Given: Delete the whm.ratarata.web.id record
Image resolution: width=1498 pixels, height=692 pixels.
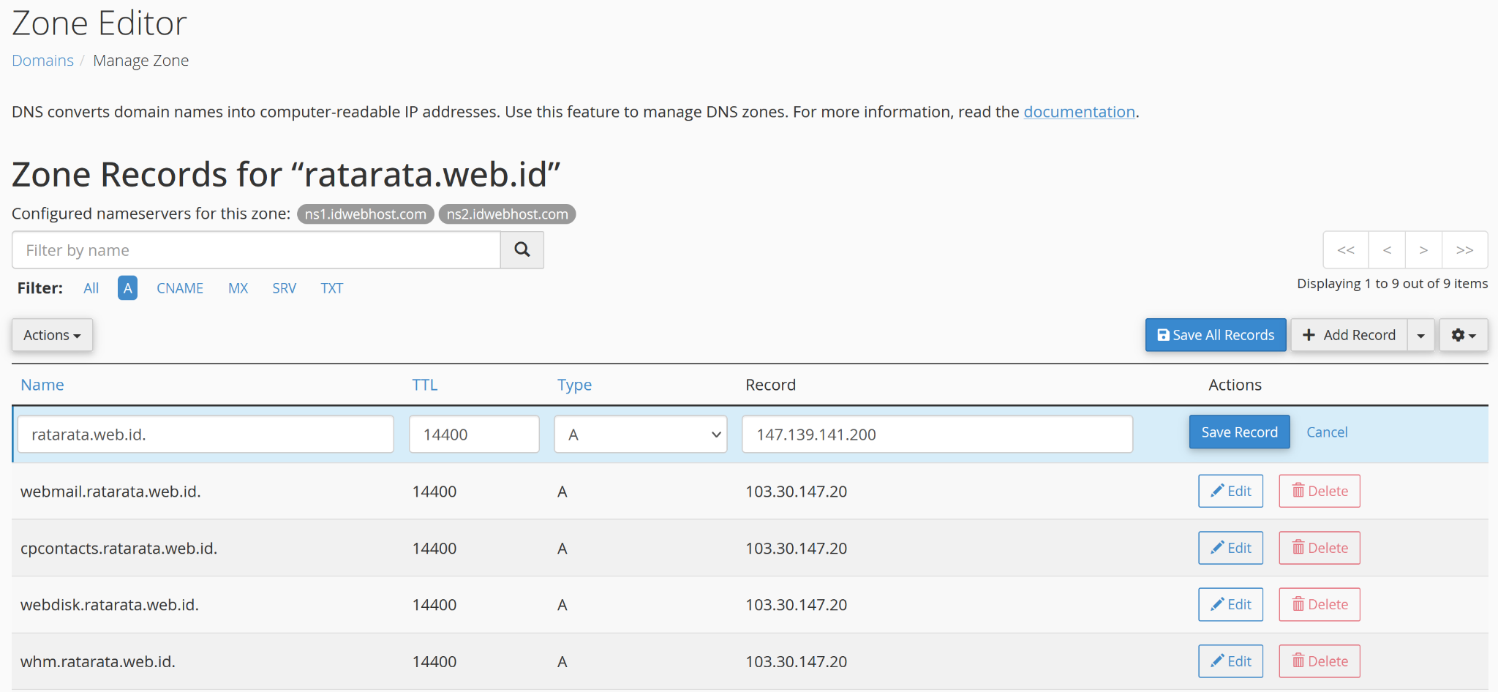Looking at the screenshot, I should [x=1320, y=661].
